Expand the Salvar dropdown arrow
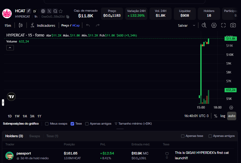 click(x=194, y=25)
